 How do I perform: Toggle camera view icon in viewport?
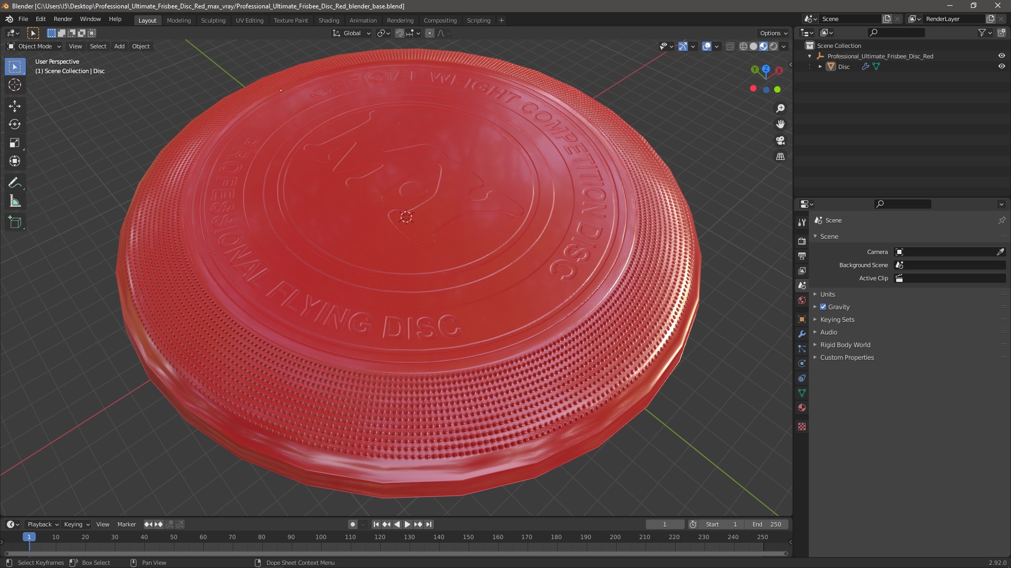(x=780, y=140)
